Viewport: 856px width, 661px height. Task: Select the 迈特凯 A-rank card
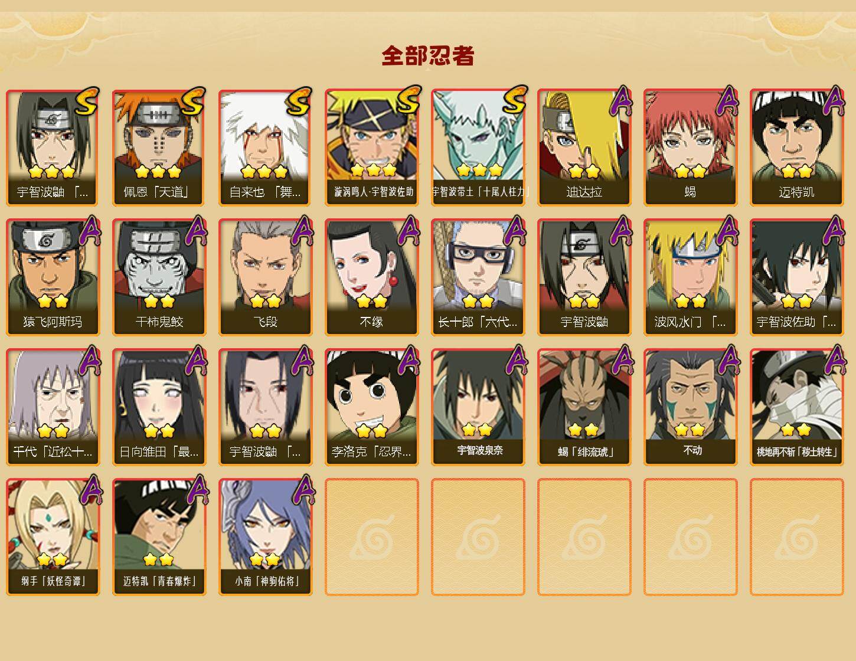pyautogui.click(x=797, y=148)
